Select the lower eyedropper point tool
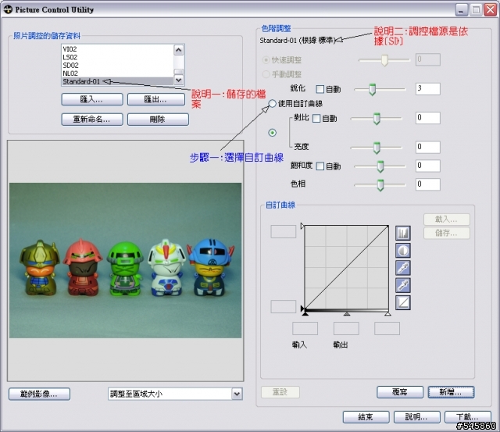 403,285
